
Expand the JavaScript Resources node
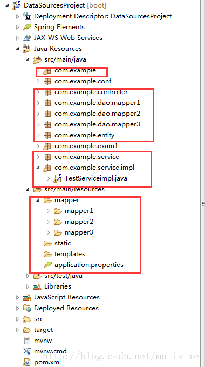coord(17,297)
